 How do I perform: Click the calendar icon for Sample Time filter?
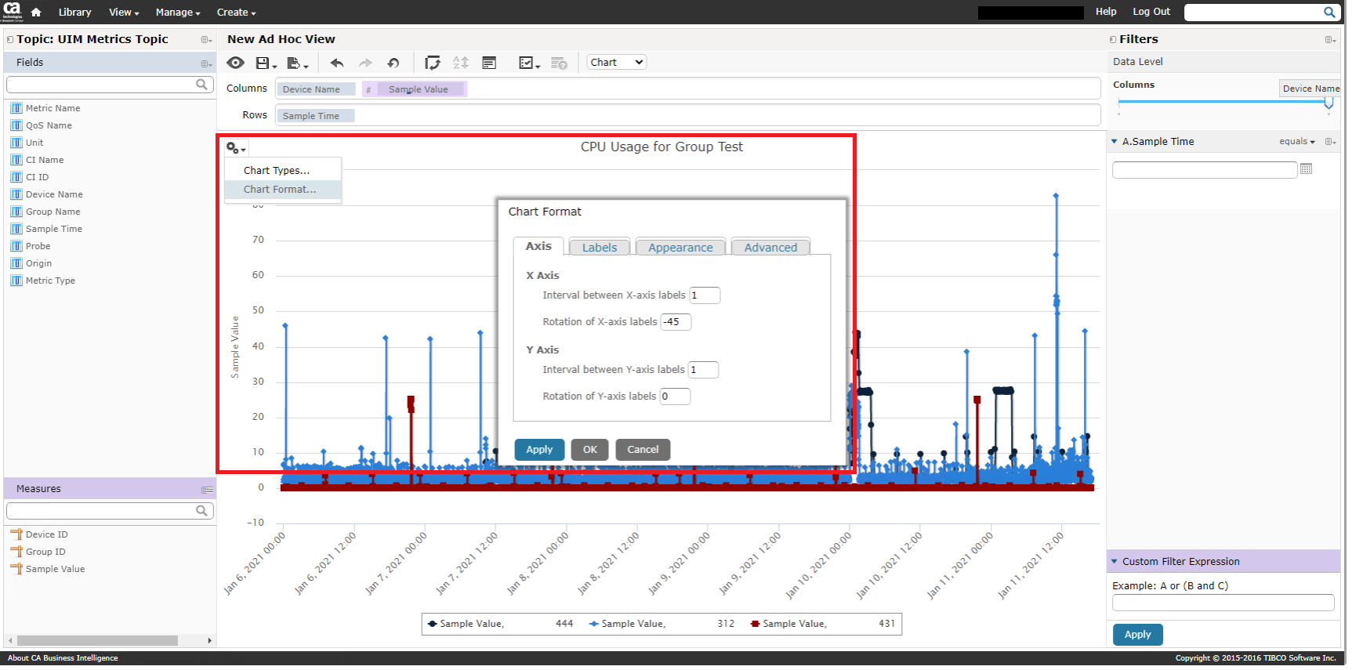pyautogui.click(x=1306, y=169)
